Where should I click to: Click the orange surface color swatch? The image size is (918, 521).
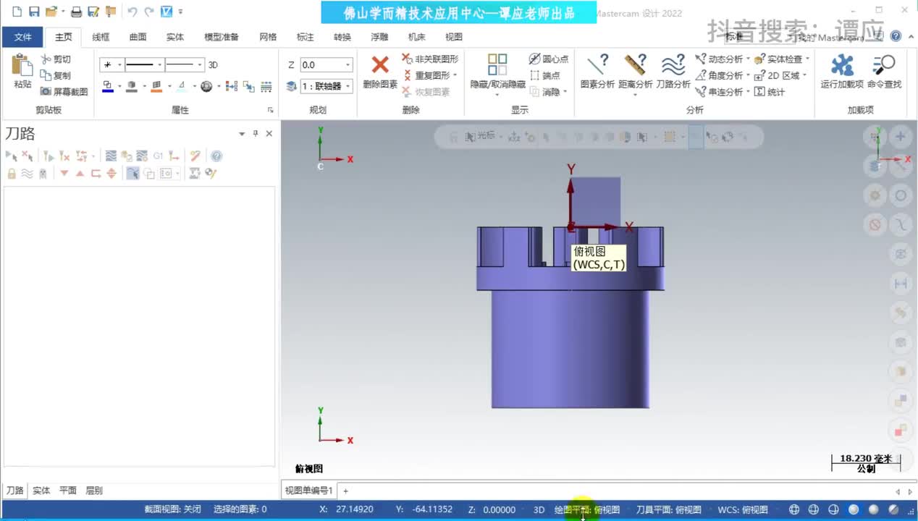pyautogui.click(x=156, y=86)
